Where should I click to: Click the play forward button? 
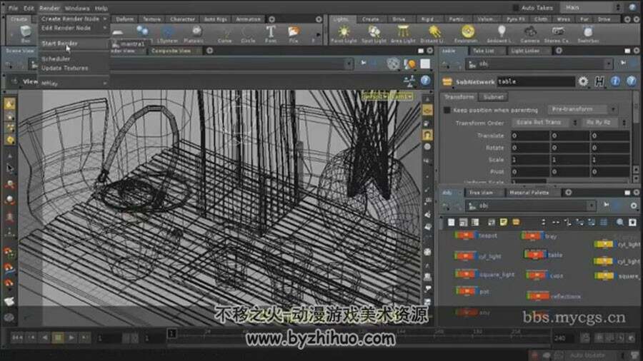[x=71, y=337]
